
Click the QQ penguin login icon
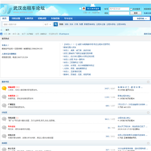[84, 9]
